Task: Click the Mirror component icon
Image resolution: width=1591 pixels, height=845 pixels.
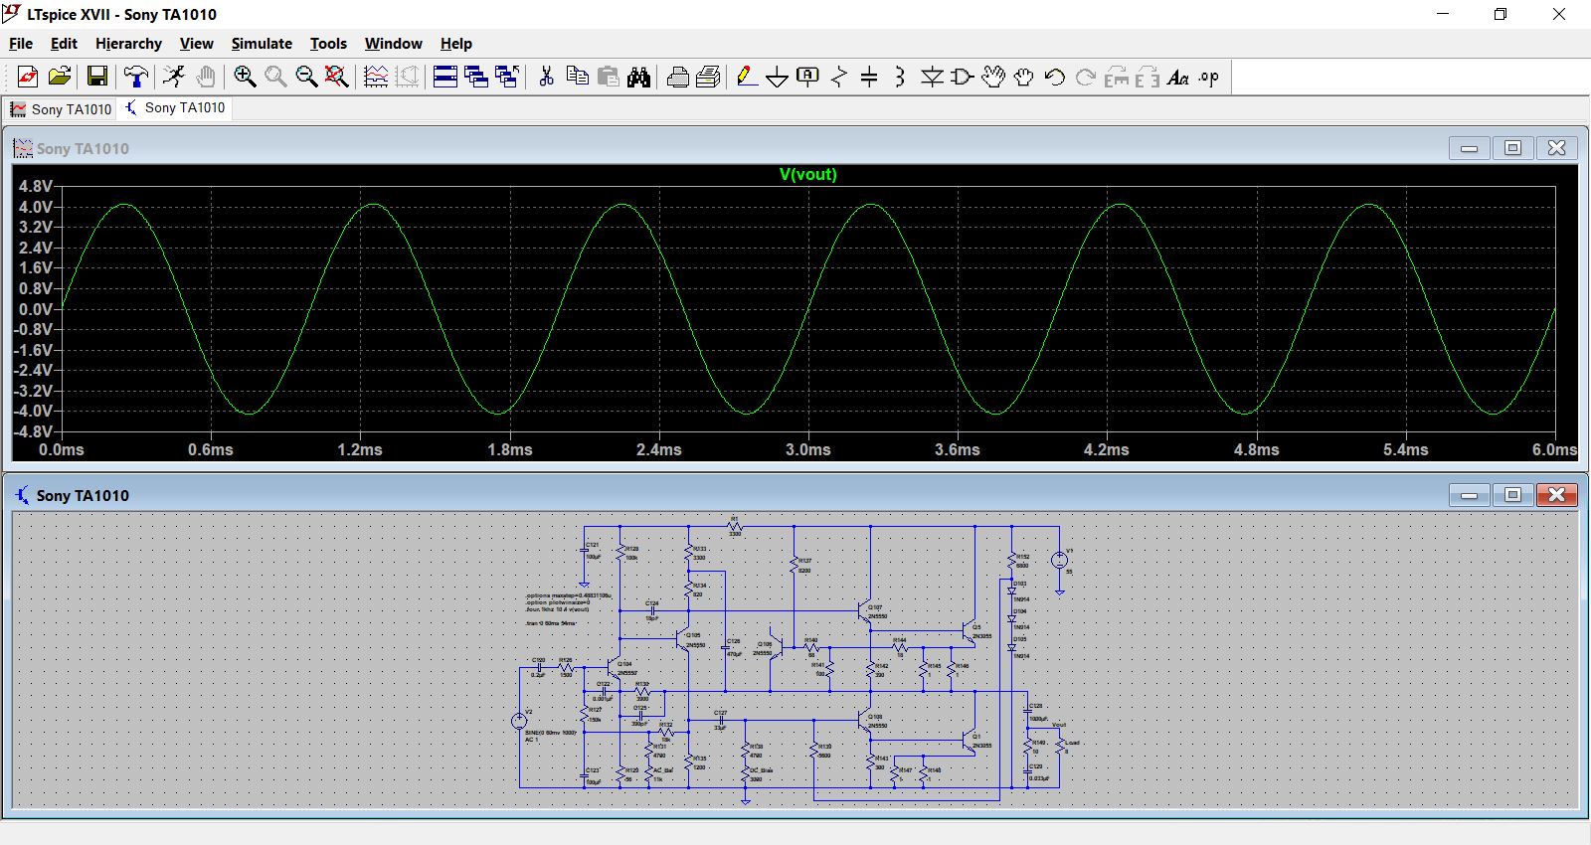Action: [1148, 77]
